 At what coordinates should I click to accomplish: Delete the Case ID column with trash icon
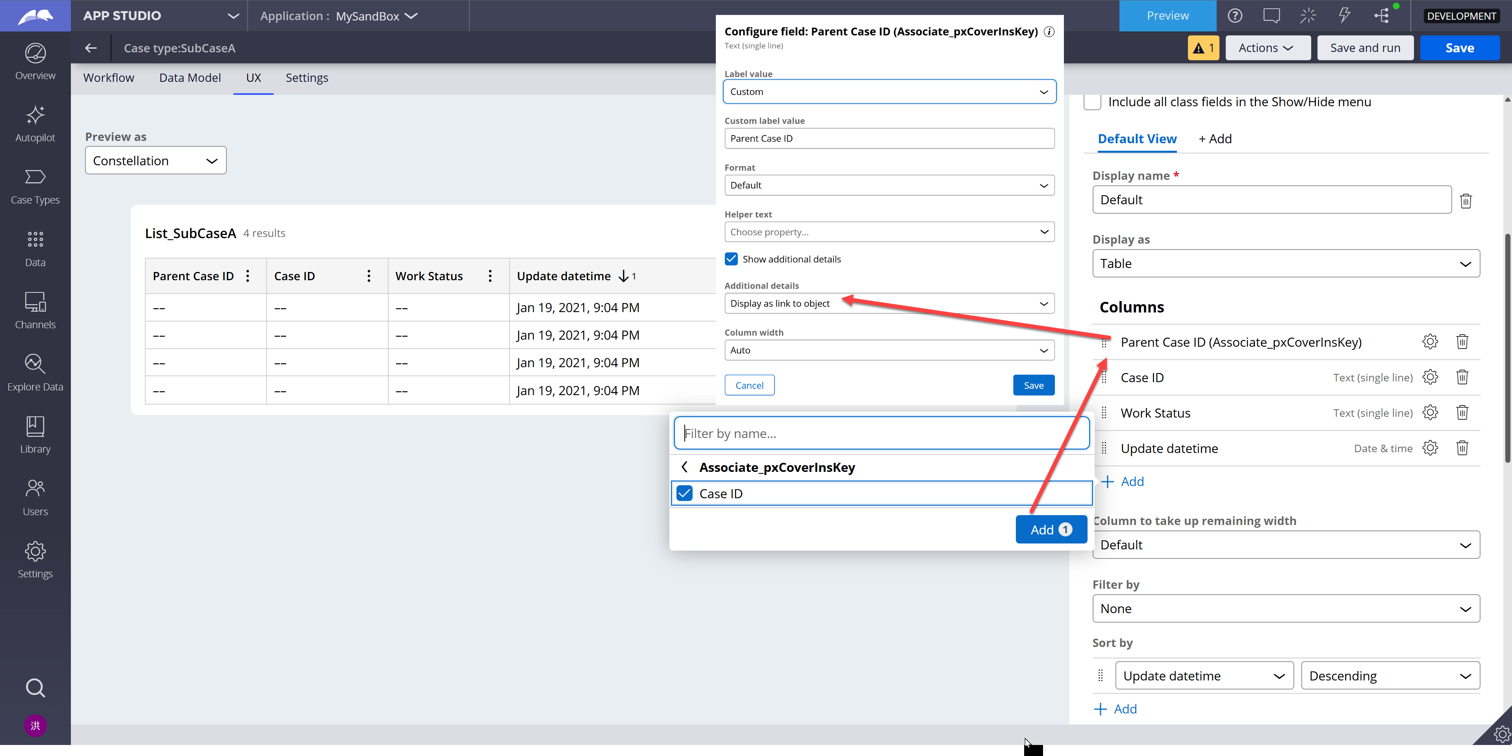pos(1462,377)
